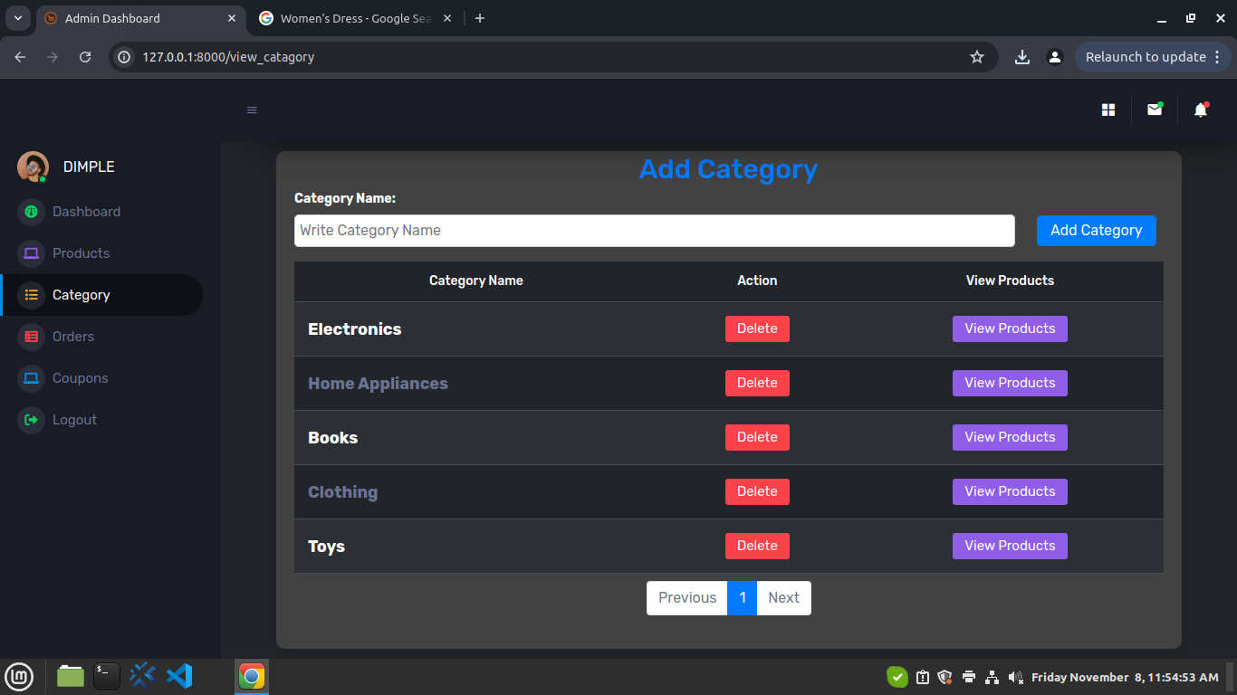Open the notifications bell icon
Viewport: 1237px width, 695px height.
coord(1201,109)
